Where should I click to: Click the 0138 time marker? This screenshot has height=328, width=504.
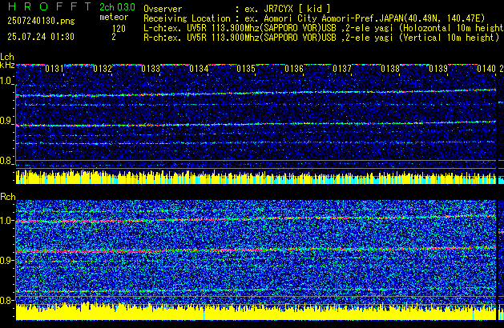390,69
